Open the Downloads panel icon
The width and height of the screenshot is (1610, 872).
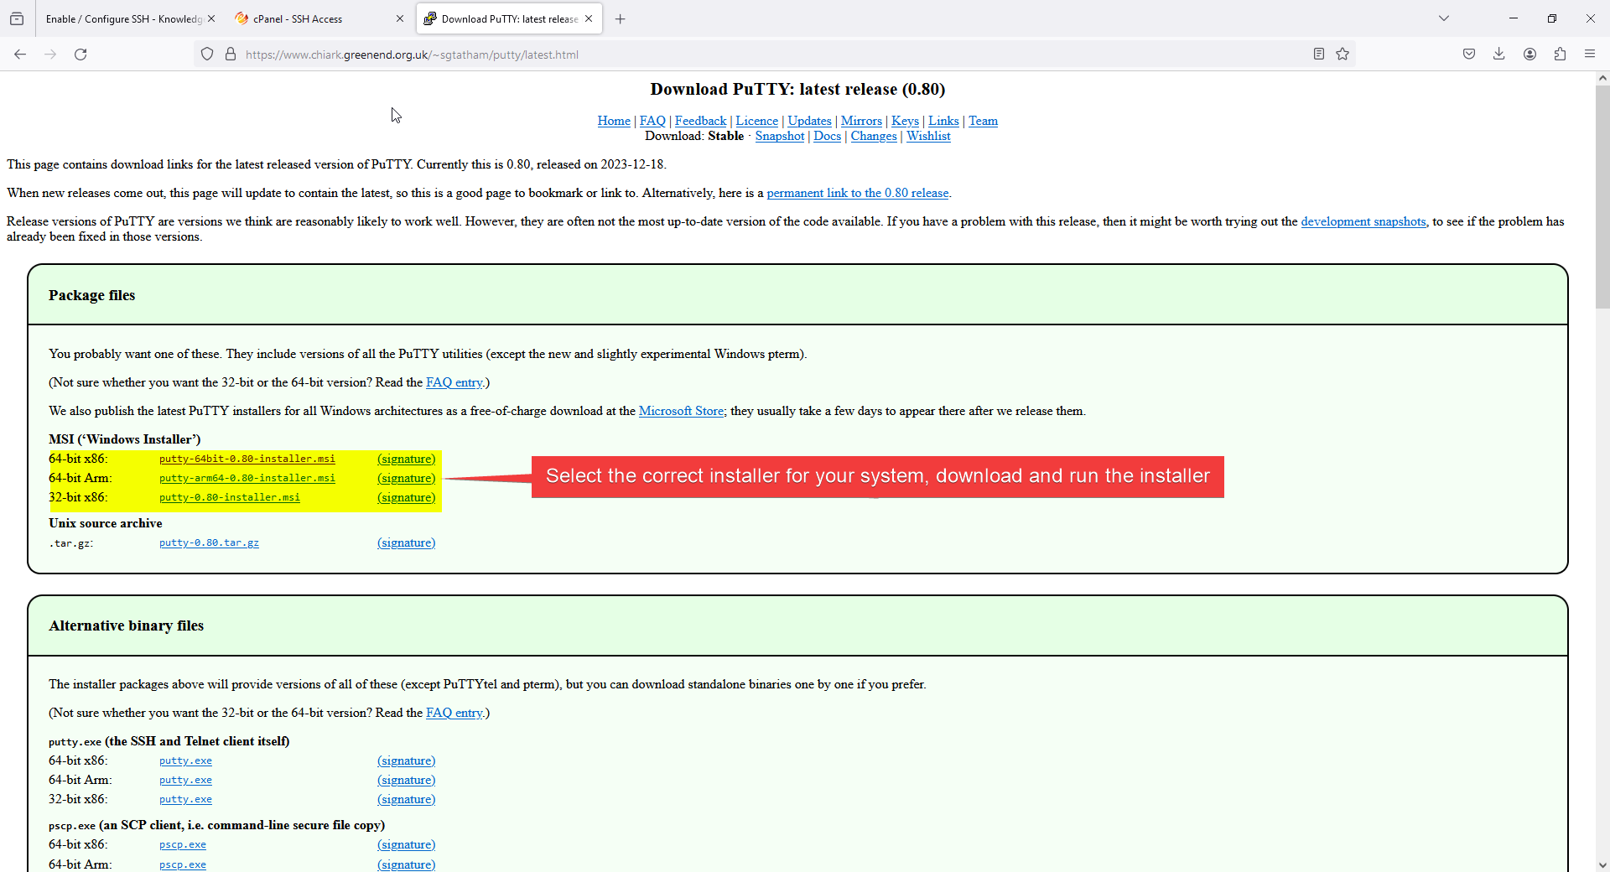coord(1499,54)
